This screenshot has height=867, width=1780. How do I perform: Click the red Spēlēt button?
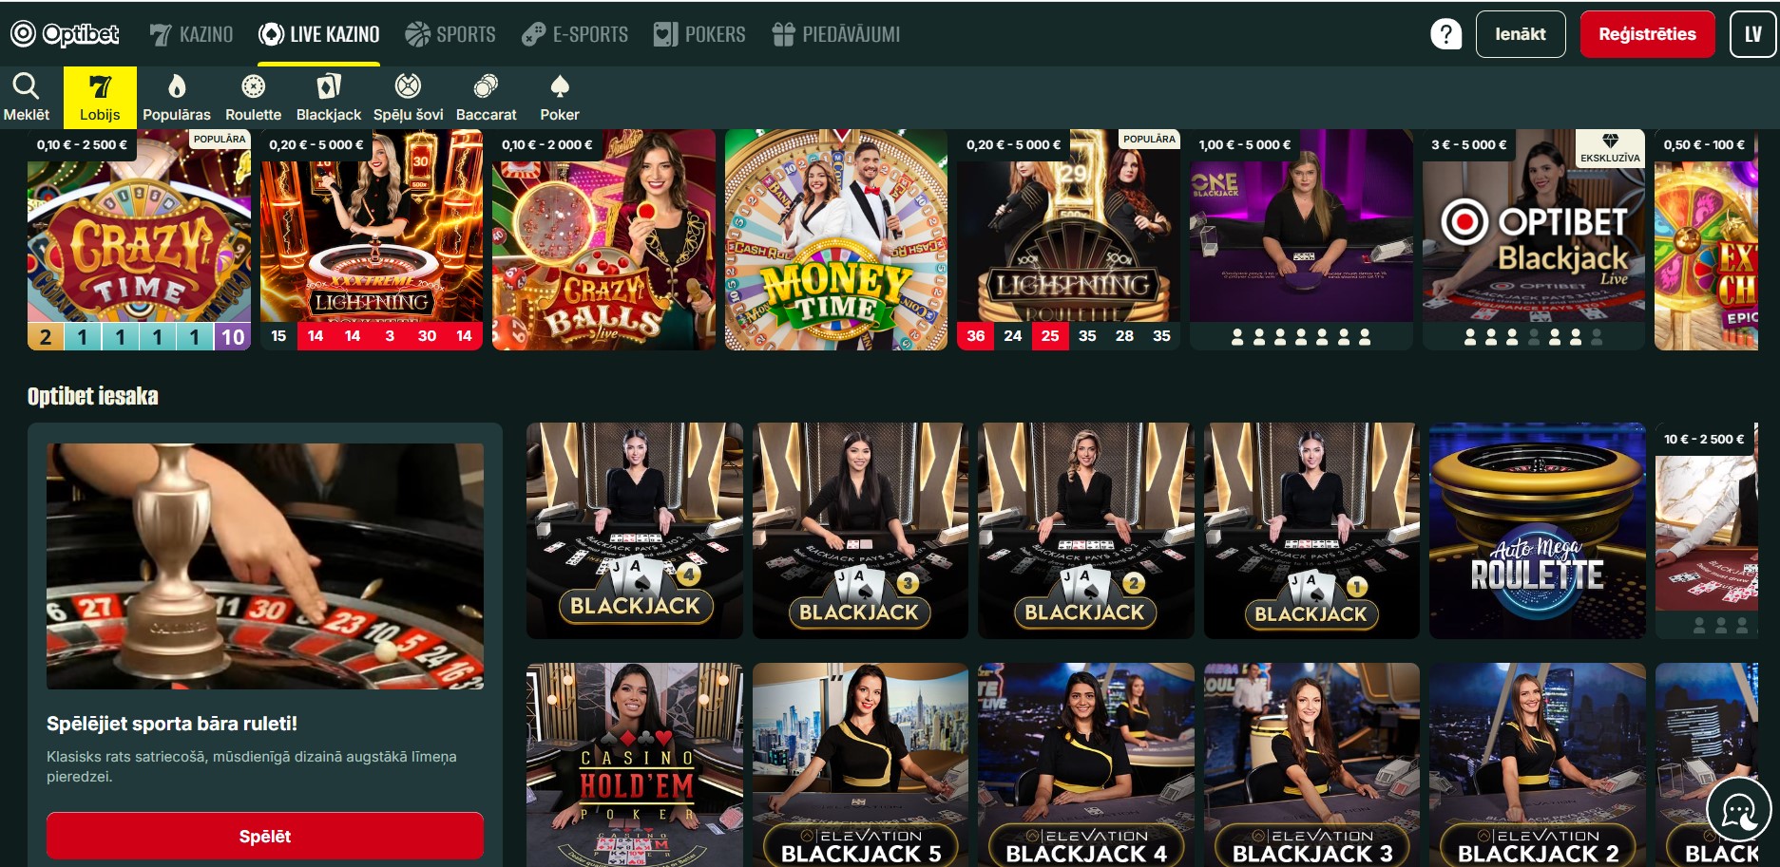coord(265,836)
